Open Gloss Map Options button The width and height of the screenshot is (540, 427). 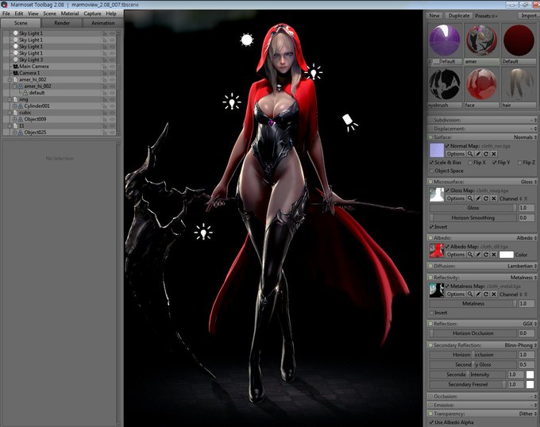tap(456, 198)
